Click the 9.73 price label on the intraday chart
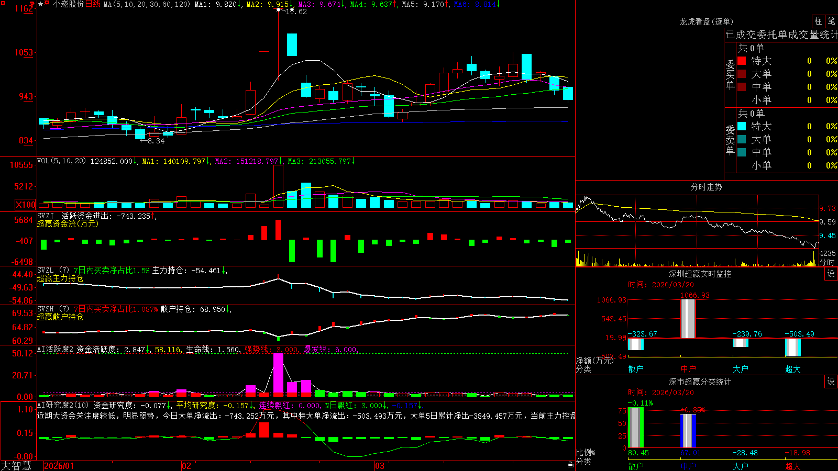Viewport: 838px width, 471px height. point(828,208)
